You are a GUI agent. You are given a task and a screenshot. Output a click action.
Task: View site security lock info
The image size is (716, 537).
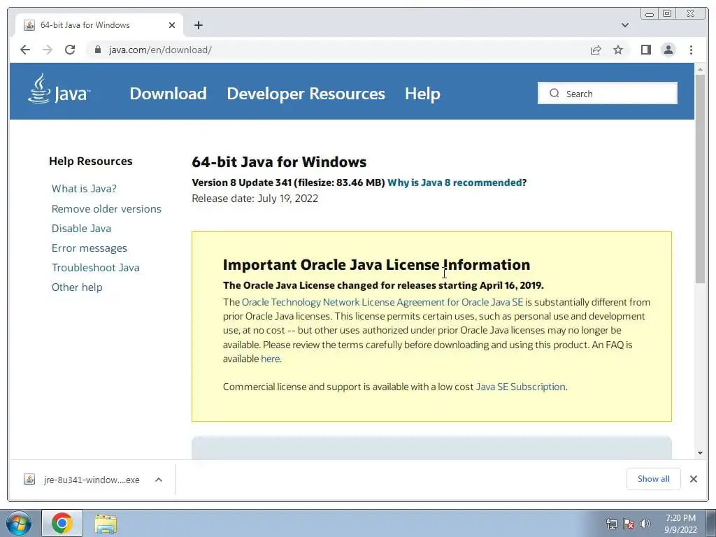(x=97, y=50)
